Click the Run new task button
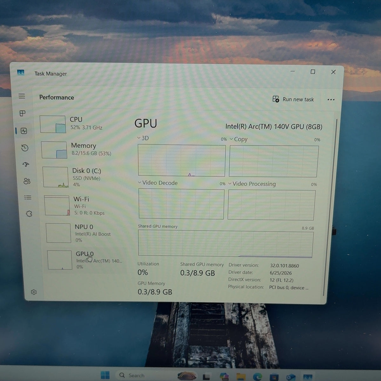Screen dimensions: 381x381 [293, 99]
